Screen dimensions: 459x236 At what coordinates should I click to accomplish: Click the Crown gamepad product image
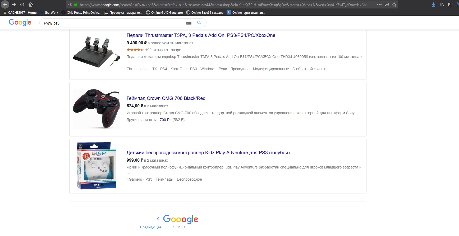[x=97, y=109]
